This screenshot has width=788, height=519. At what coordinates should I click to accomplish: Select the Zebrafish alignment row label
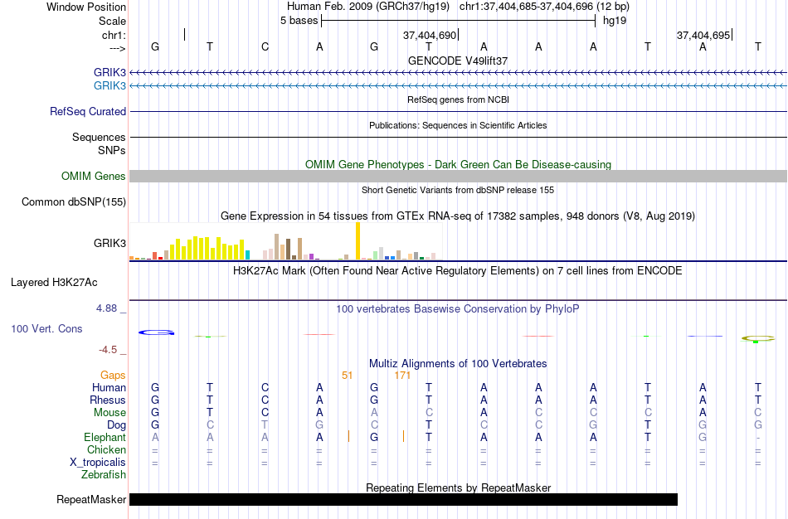coord(104,474)
